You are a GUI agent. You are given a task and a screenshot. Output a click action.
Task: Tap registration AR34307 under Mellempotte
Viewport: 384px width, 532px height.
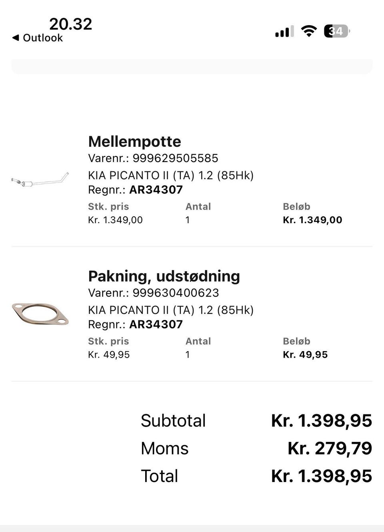pos(156,190)
